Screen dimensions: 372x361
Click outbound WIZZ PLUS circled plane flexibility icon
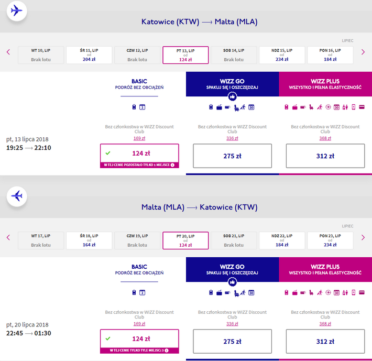pos(328,107)
